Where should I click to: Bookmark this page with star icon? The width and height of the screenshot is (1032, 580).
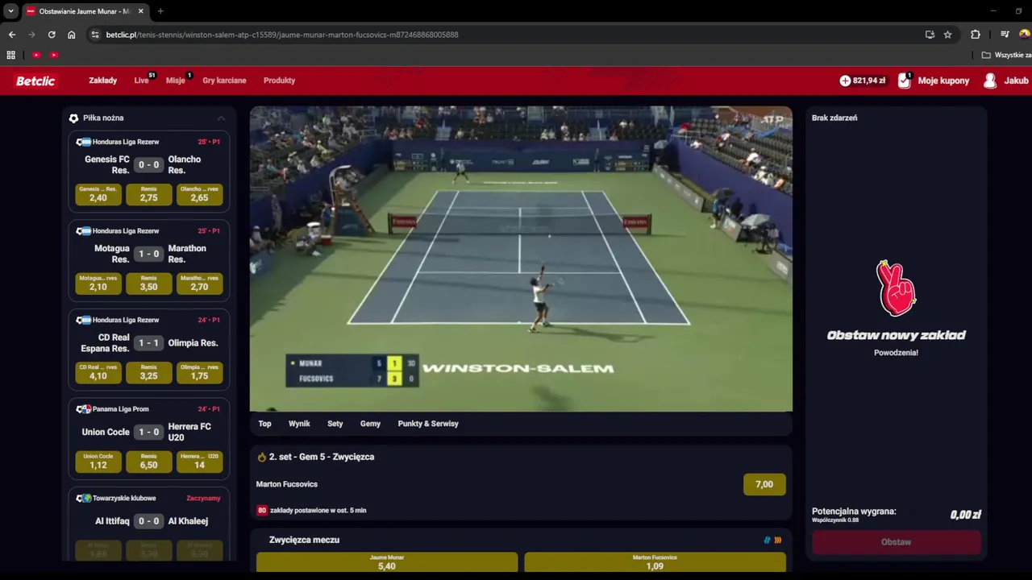tap(948, 35)
